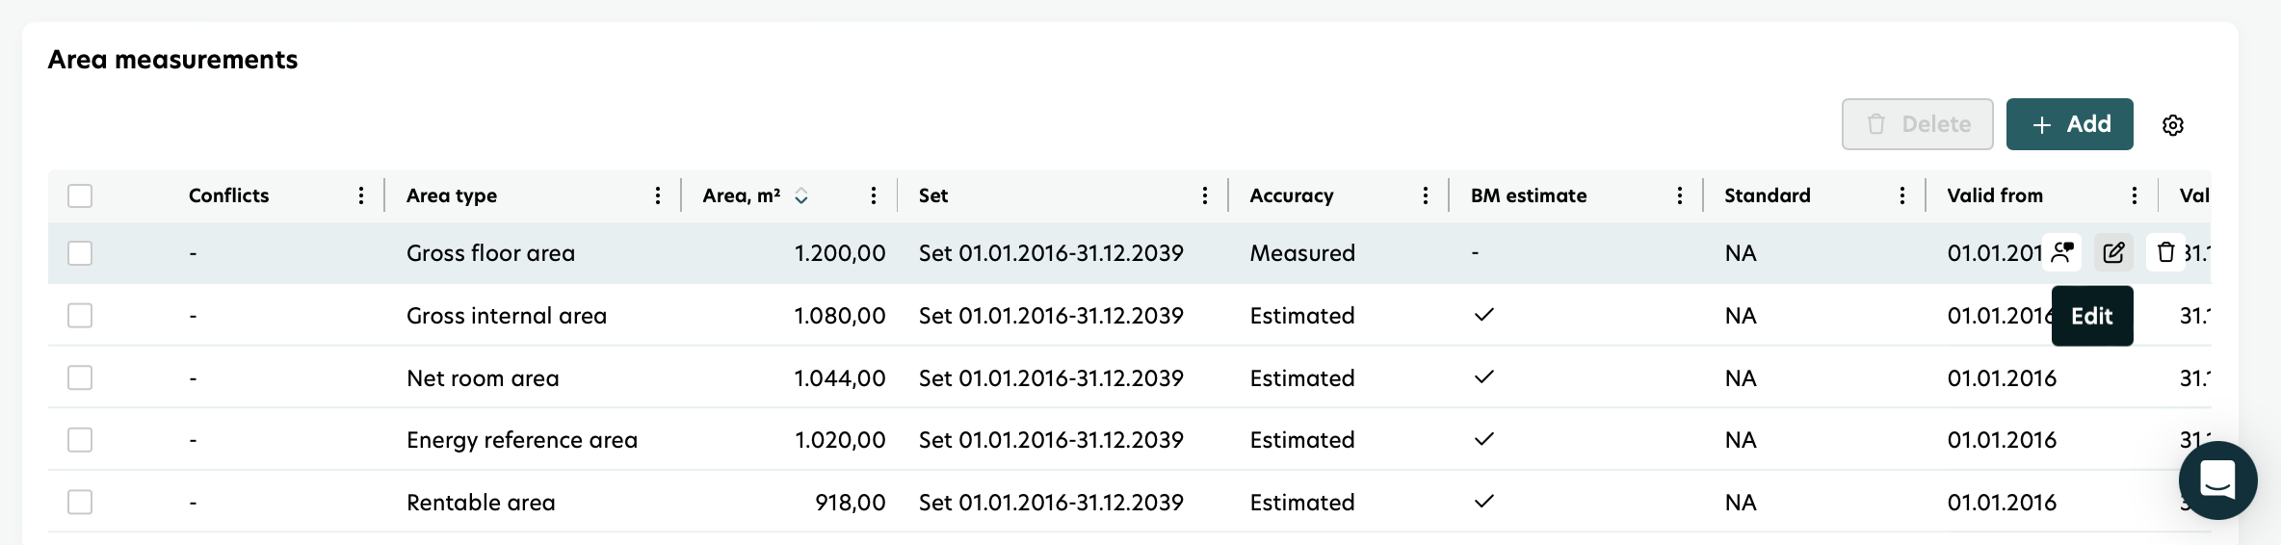Click the Add button
The width and height of the screenshot is (2281, 545).
click(2069, 124)
